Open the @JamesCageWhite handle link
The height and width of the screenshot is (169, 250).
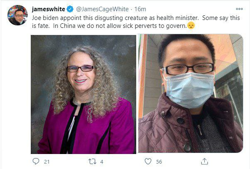[102, 9]
